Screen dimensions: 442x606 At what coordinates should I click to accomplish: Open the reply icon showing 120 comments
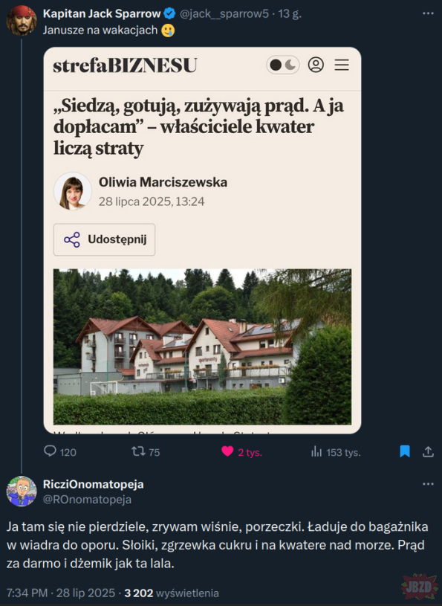coord(51,451)
